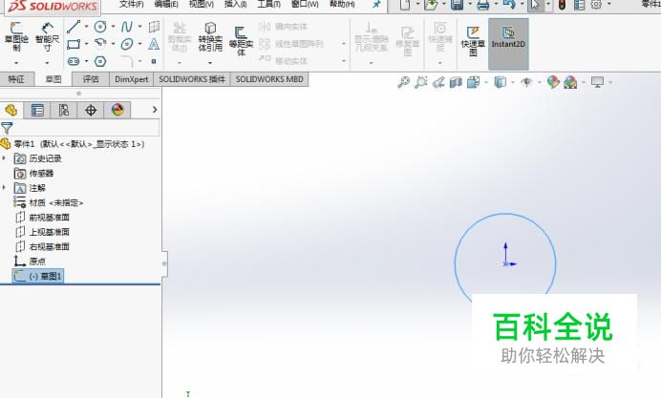Click the Open file icon
The image size is (661, 398).
(x=431, y=5)
